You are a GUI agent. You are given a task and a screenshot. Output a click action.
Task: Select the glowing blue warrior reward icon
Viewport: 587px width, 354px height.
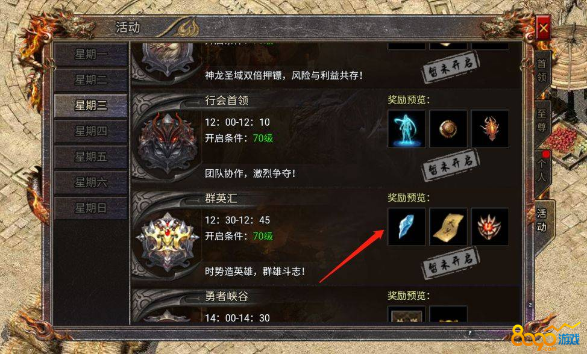coord(407,129)
